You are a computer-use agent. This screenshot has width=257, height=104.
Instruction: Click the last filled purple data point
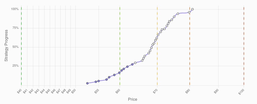click(132, 64)
